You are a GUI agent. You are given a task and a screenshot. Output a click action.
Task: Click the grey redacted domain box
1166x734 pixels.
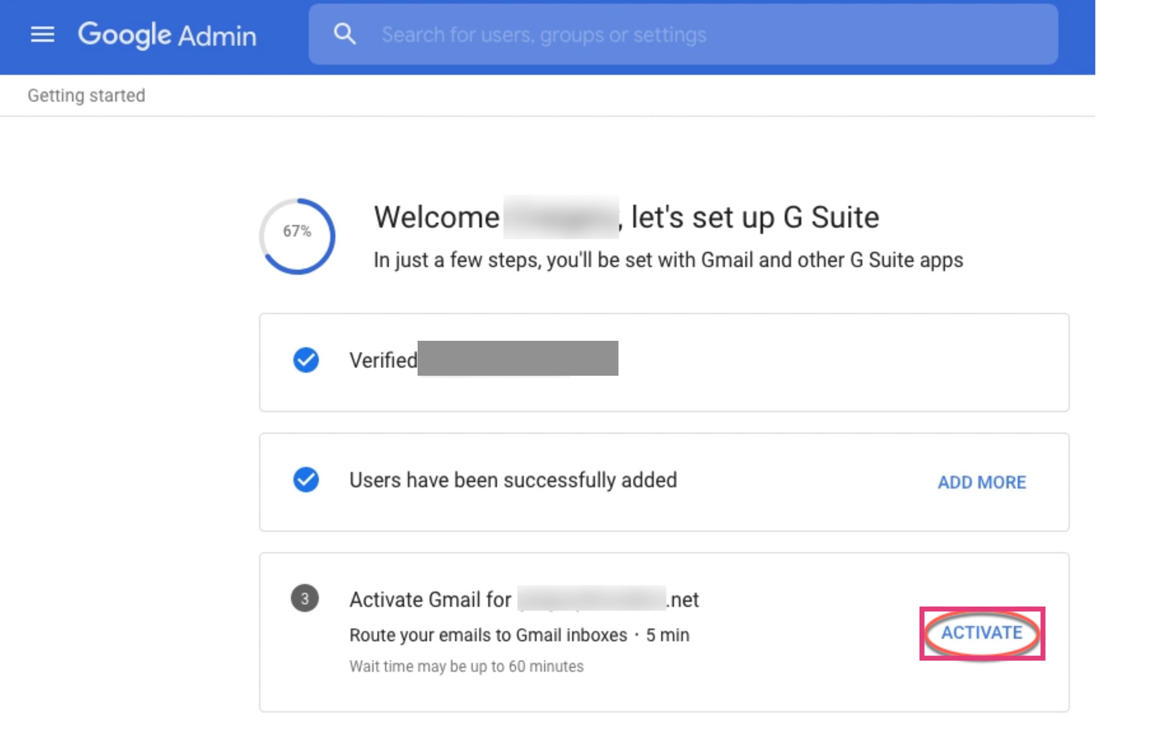coord(518,358)
